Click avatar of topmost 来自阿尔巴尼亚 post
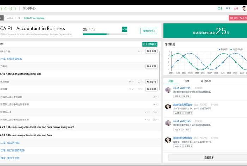The width and height of the screenshot is (247, 166). 168,107
